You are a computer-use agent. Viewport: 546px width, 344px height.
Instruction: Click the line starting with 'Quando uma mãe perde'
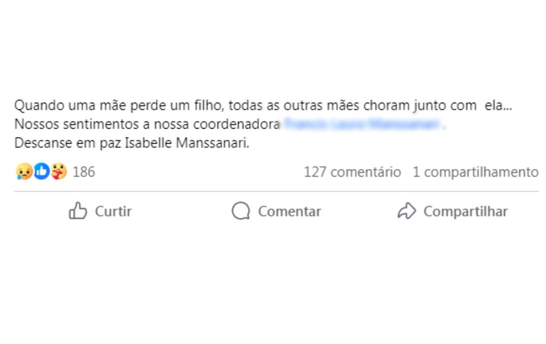tap(263, 105)
